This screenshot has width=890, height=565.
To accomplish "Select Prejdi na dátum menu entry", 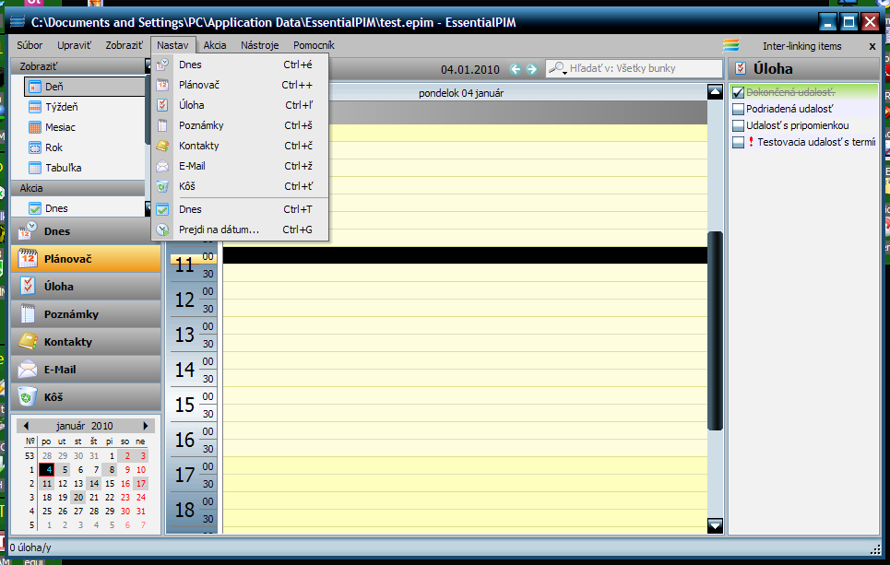I will (219, 230).
